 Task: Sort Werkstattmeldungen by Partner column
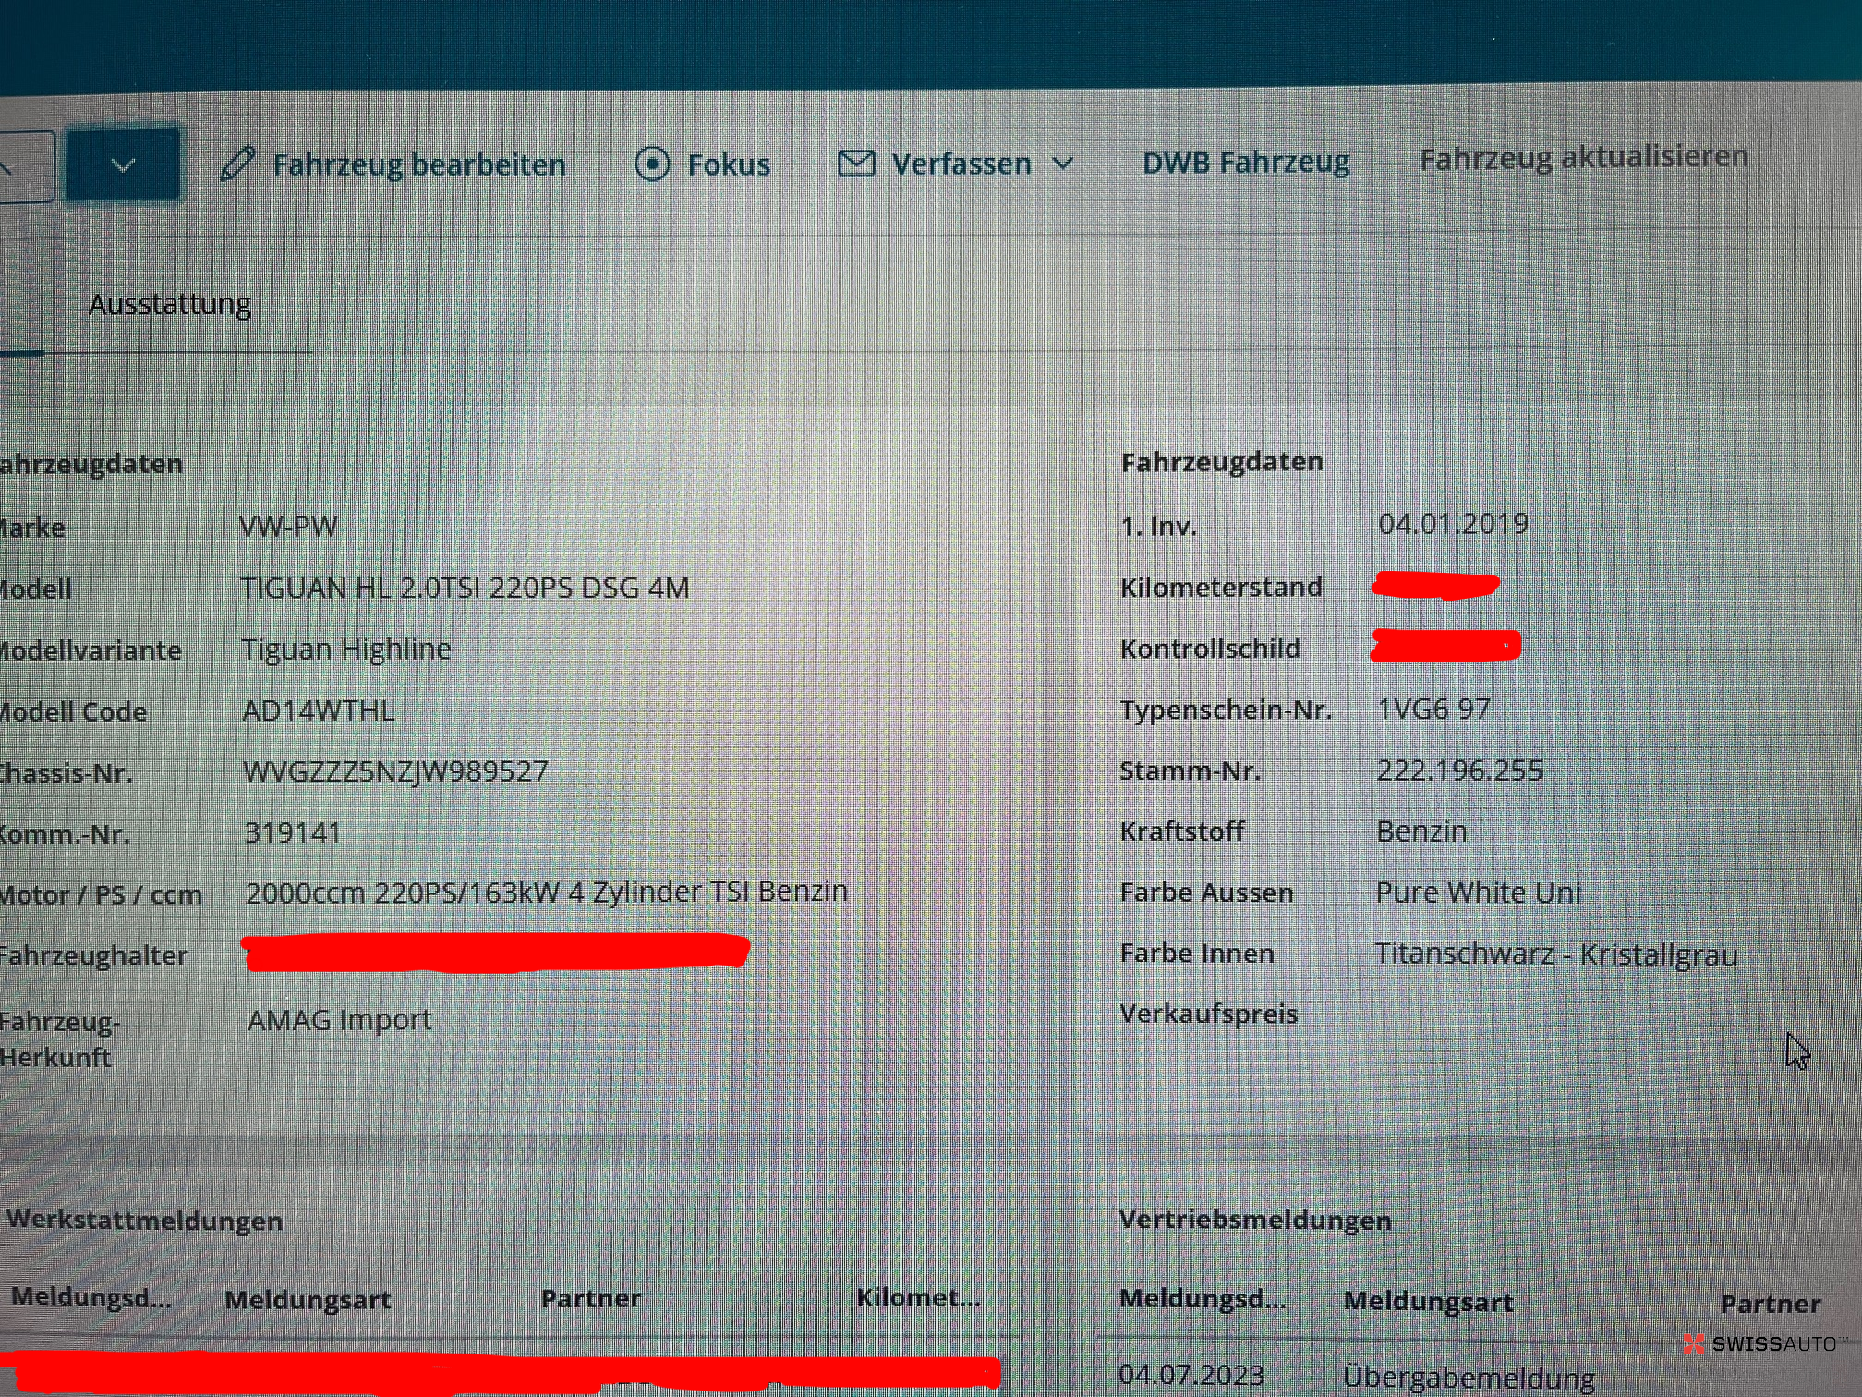point(591,1298)
